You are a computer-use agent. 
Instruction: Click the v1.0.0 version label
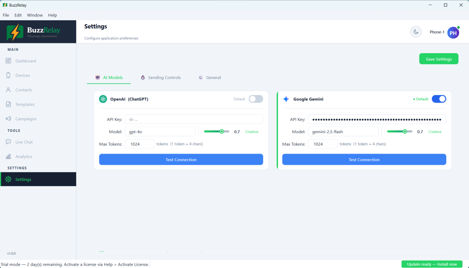[x=11, y=254]
